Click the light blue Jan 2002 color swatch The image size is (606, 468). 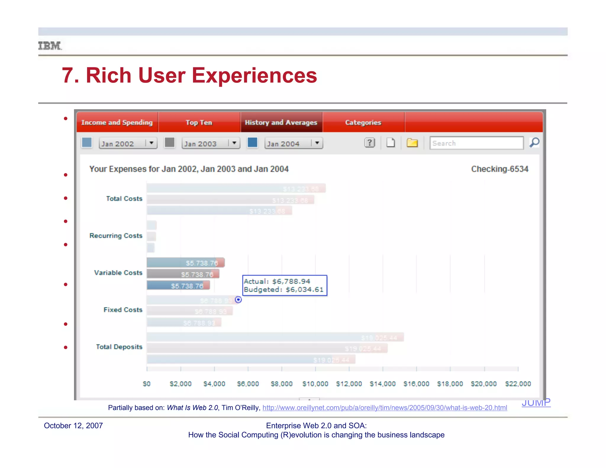[87, 143]
